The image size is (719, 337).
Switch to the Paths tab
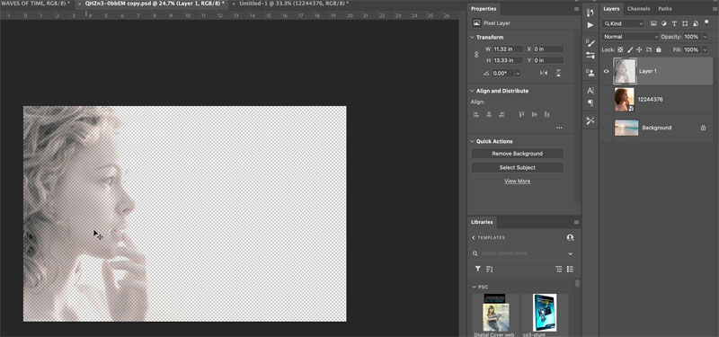pyautogui.click(x=665, y=9)
